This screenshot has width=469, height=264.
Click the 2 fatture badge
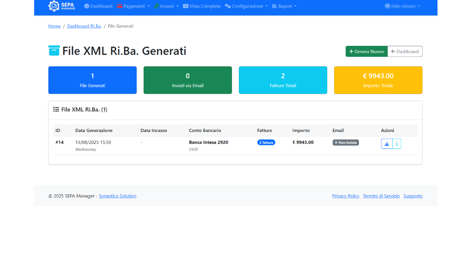point(266,142)
